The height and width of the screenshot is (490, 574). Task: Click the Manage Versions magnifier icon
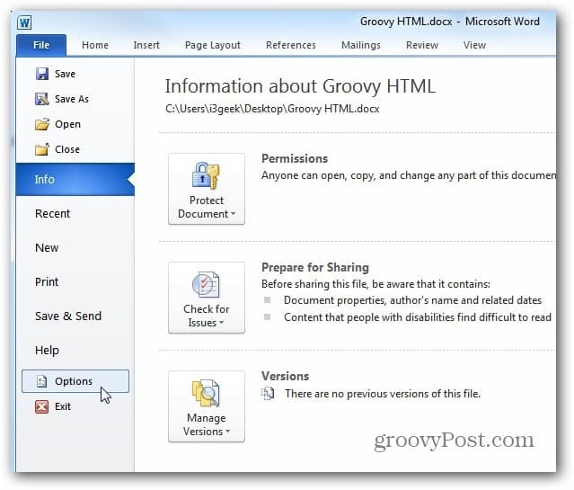click(206, 393)
